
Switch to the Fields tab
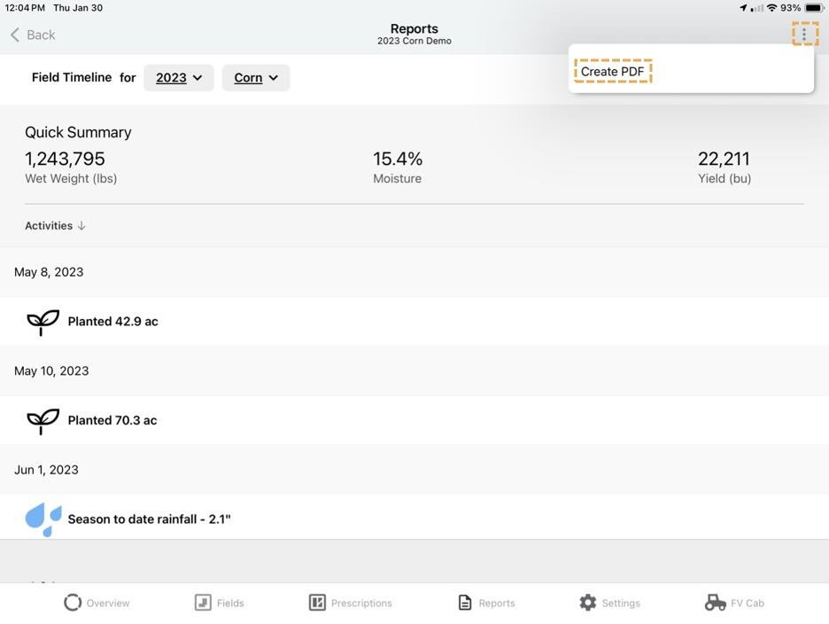point(203,603)
